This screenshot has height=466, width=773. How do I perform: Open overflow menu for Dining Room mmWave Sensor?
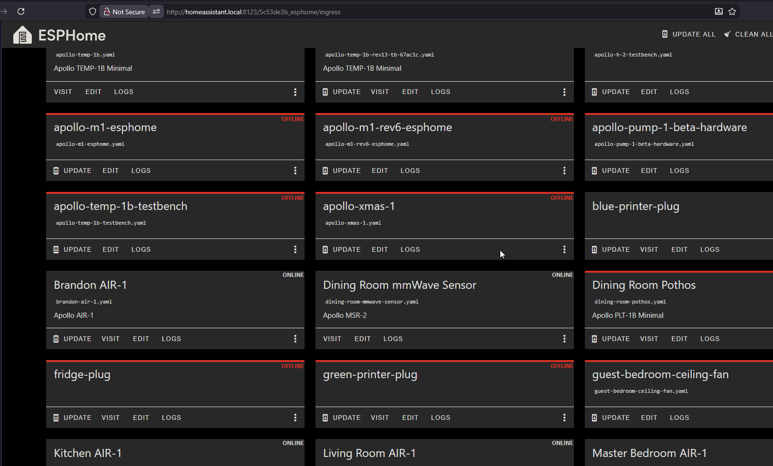[x=564, y=339]
